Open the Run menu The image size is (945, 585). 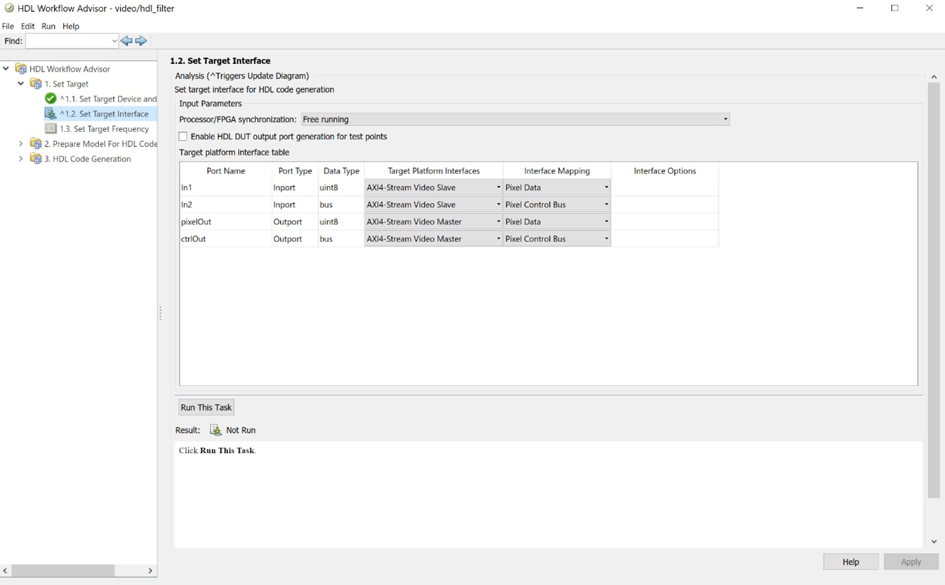click(x=48, y=26)
